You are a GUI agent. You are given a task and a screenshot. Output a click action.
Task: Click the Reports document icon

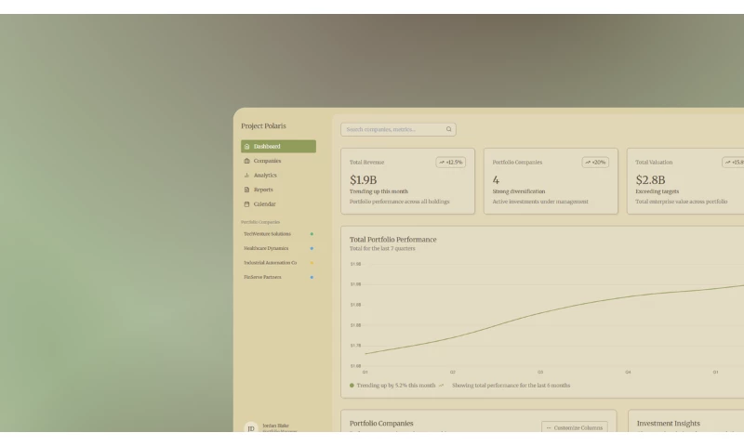pos(246,190)
